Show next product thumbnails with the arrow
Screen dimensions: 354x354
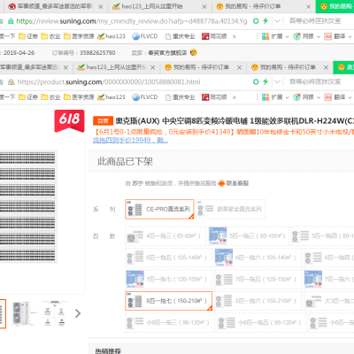[78, 313]
